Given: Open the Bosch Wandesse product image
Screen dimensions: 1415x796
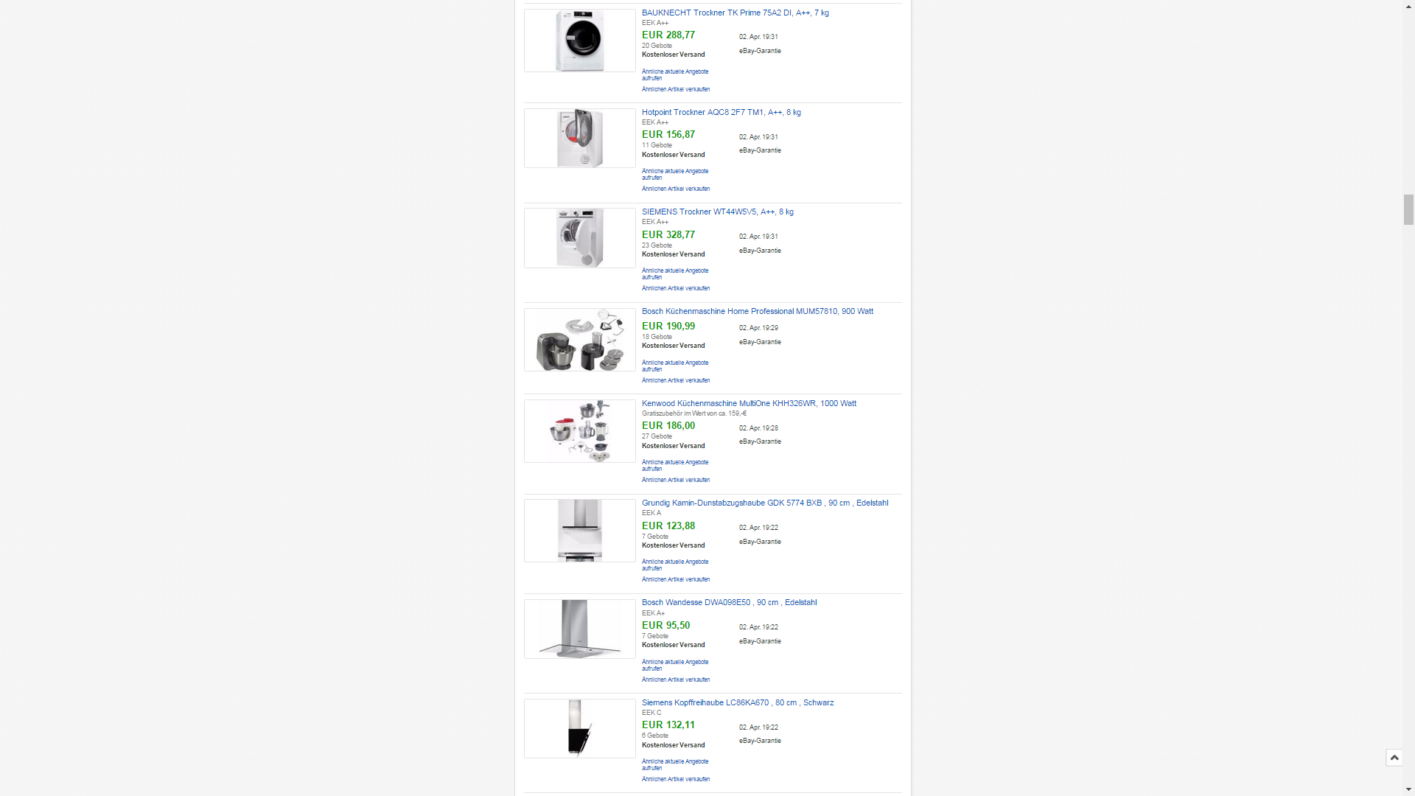Looking at the screenshot, I should (580, 629).
